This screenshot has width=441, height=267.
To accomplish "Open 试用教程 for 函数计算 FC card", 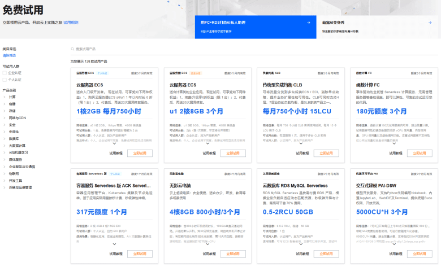I will click(395, 154).
